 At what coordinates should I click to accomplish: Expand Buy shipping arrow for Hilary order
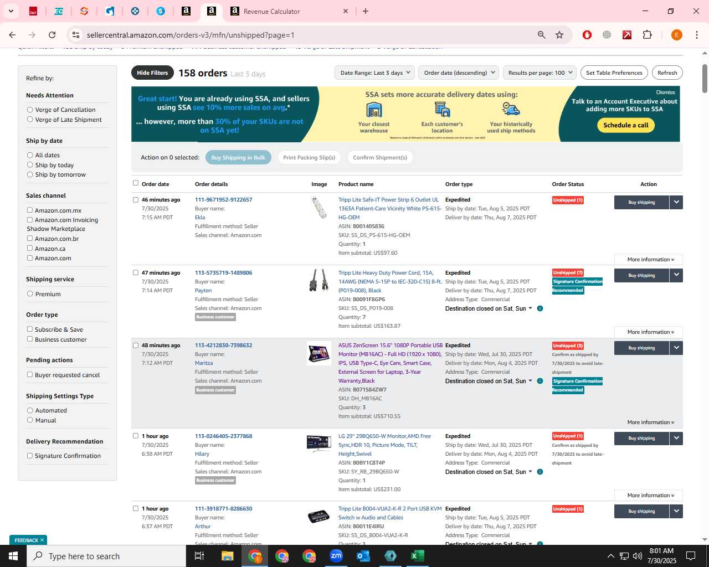(676, 438)
